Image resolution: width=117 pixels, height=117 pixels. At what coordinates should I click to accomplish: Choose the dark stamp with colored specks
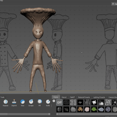click(x=66, y=109)
